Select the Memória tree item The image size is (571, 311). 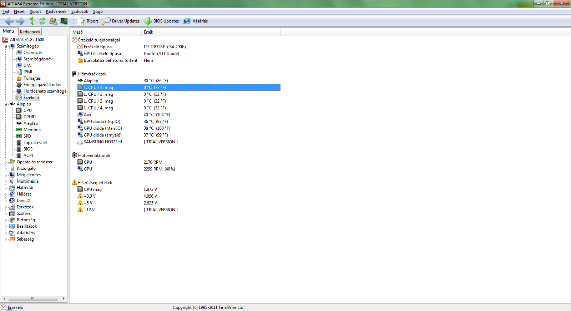32,130
